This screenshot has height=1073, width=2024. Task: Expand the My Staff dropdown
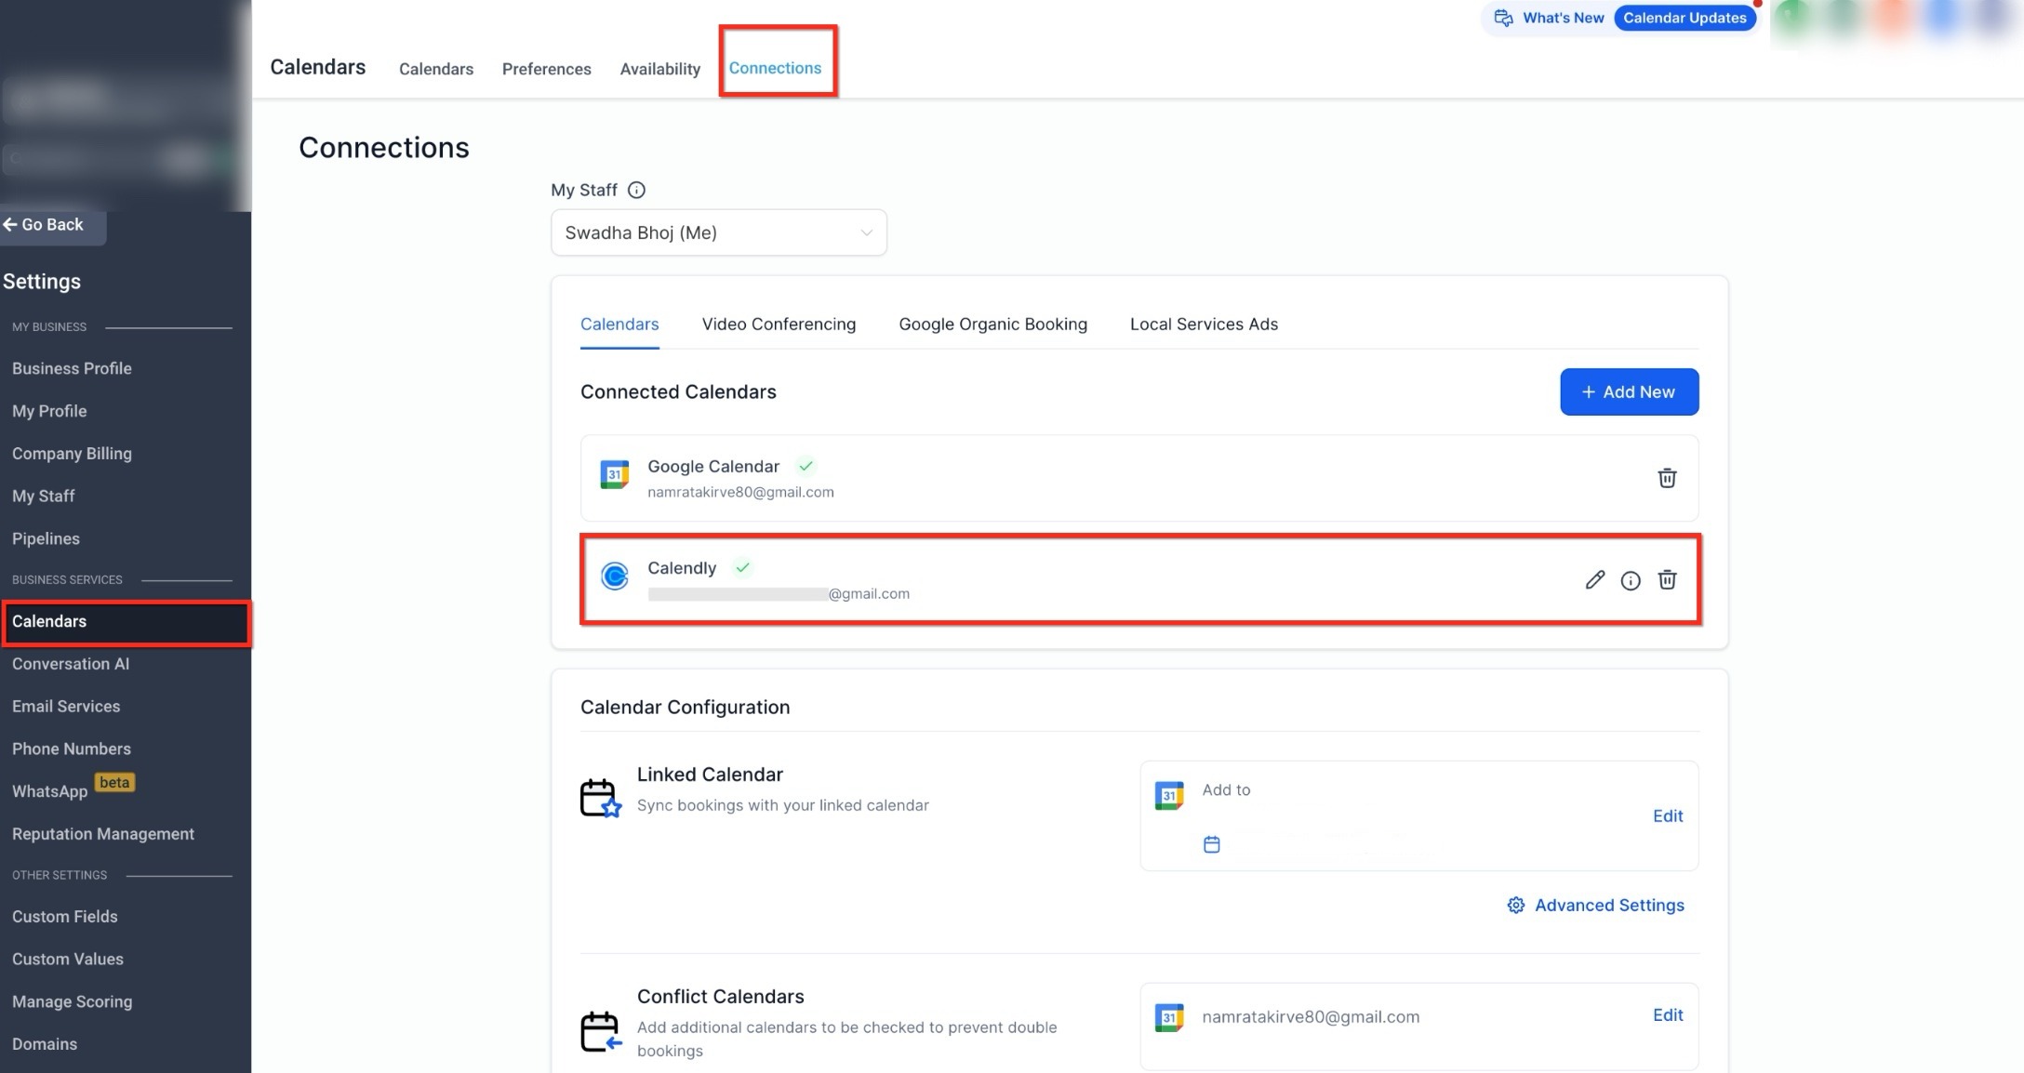pos(718,232)
